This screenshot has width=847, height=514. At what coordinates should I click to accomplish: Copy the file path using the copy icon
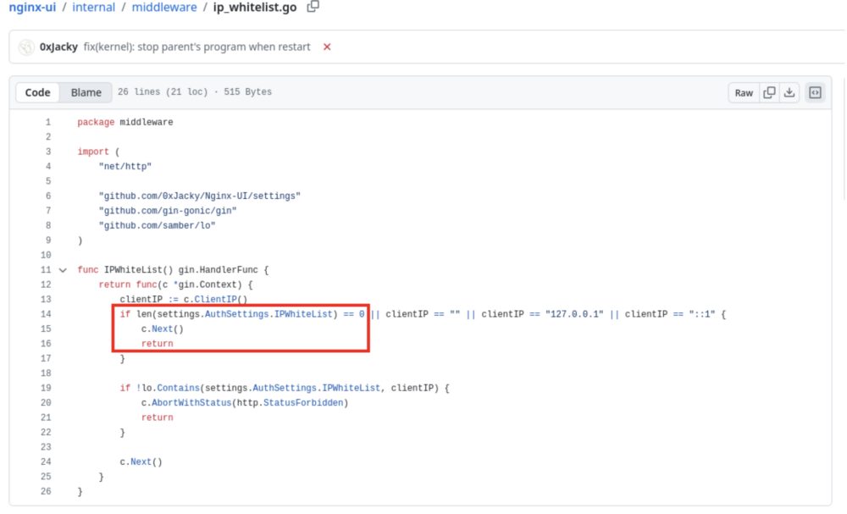(313, 7)
